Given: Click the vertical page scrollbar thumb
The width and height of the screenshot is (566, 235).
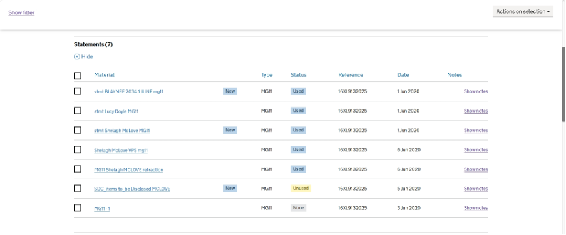Looking at the screenshot, I should 563,84.
